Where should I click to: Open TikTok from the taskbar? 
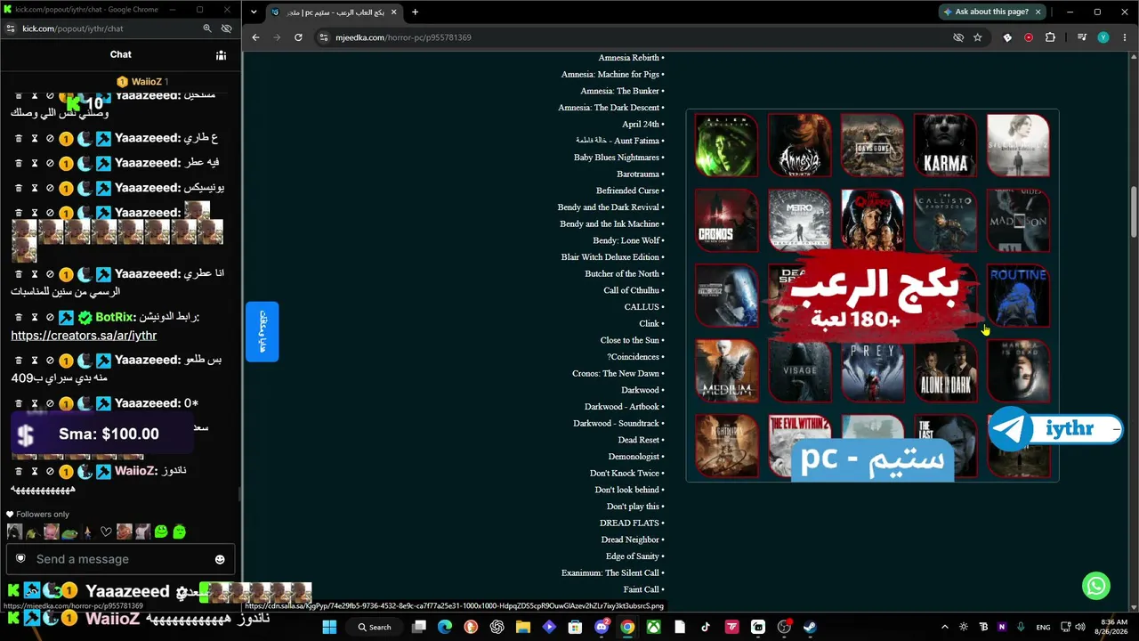[706, 627]
